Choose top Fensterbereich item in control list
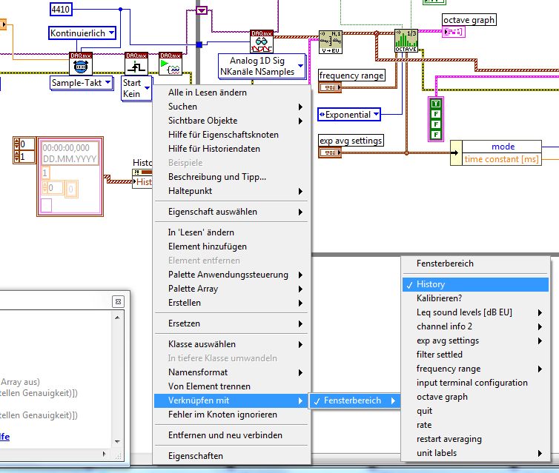559x473 pixels. pos(475,264)
